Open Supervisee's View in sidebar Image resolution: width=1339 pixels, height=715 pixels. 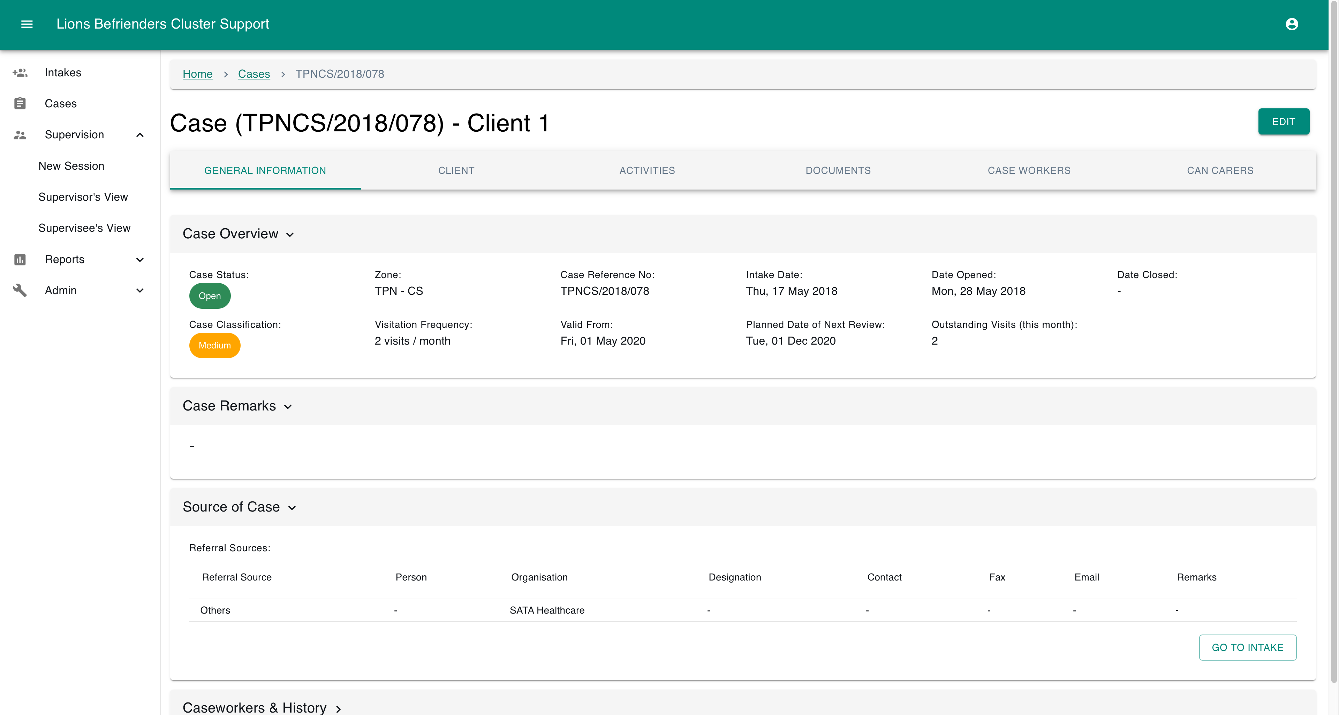point(80,228)
